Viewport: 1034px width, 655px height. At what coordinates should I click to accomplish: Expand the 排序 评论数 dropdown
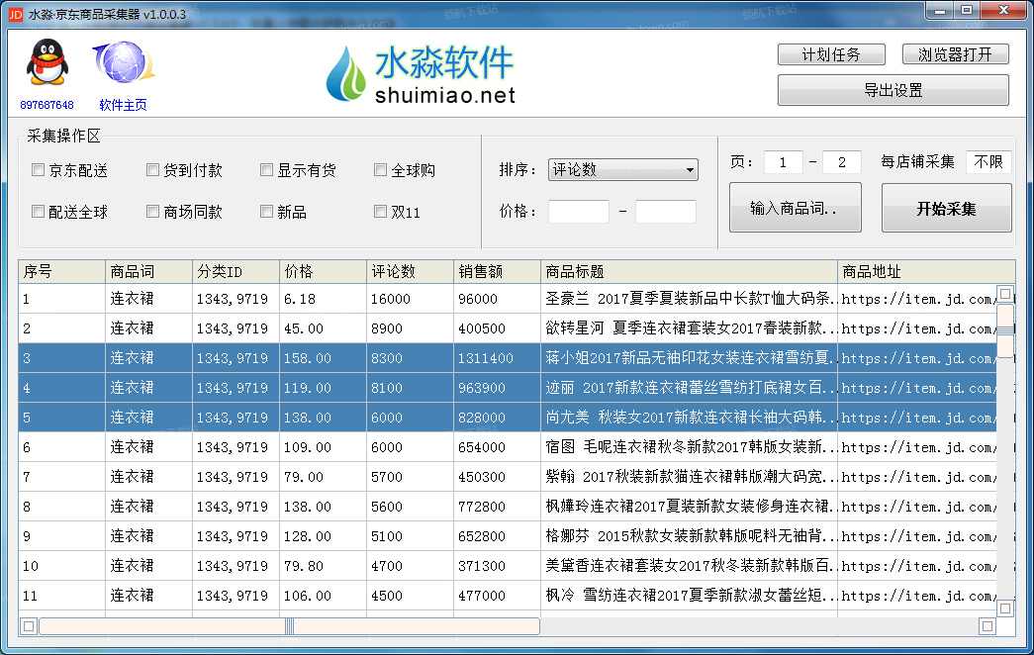point(622,169)
